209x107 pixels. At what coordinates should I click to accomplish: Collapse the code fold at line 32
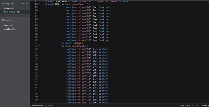39,46
